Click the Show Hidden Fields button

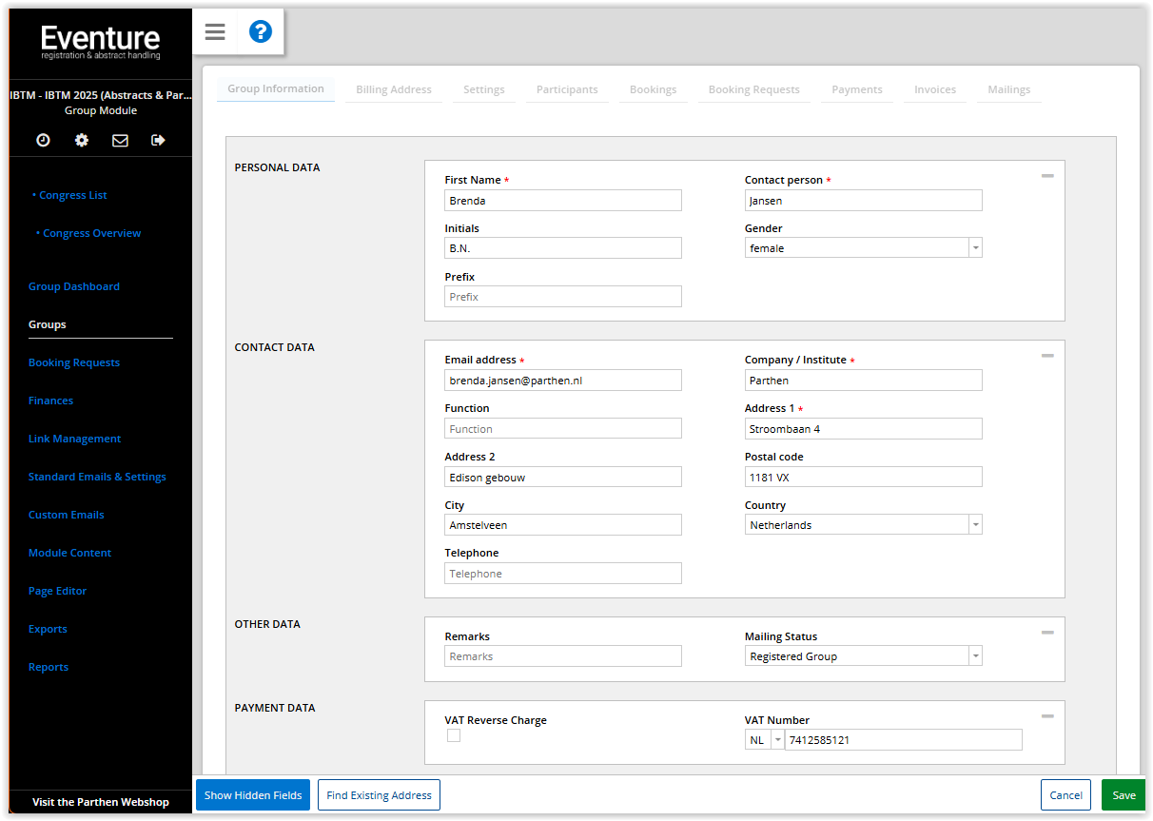[253, 795]
